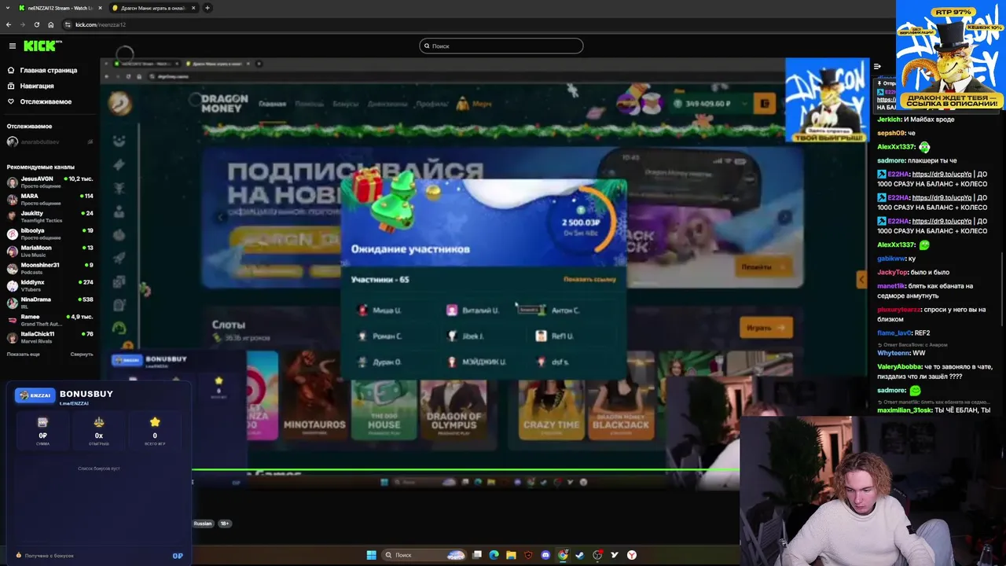Open recommended channel JesusAVGN

[x=50, y=182]
